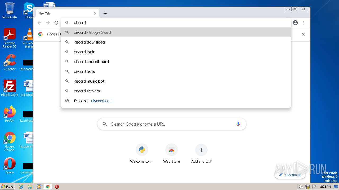Open the Discord - discord.com suggestion
The image size is (339, 190).
pyautogui.click(x=176, y=101)
